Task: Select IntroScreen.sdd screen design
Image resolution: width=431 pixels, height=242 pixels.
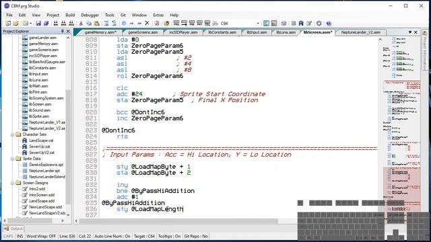Action: 42,195
